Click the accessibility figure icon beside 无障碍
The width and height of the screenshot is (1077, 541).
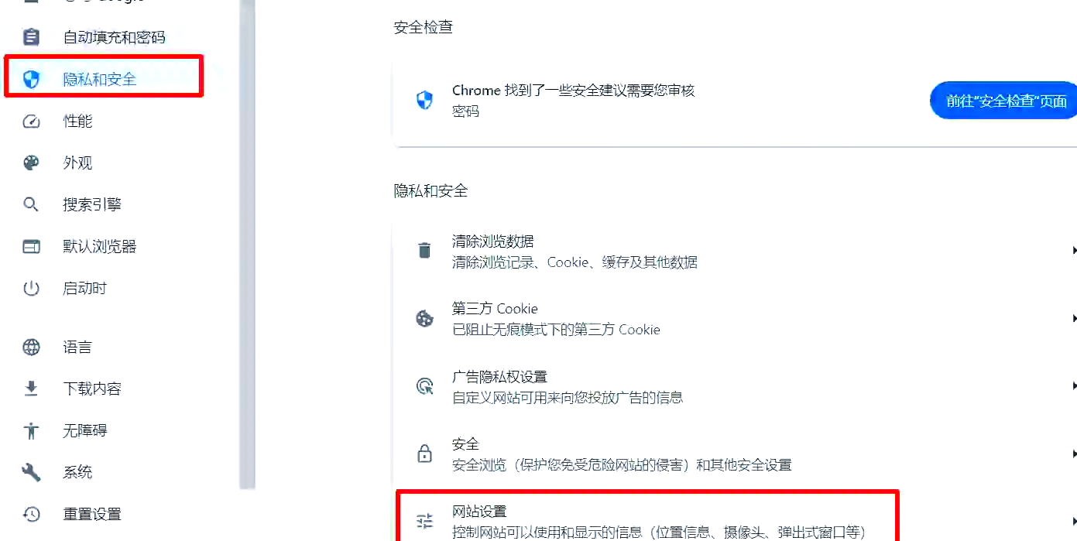coord(31,430)
